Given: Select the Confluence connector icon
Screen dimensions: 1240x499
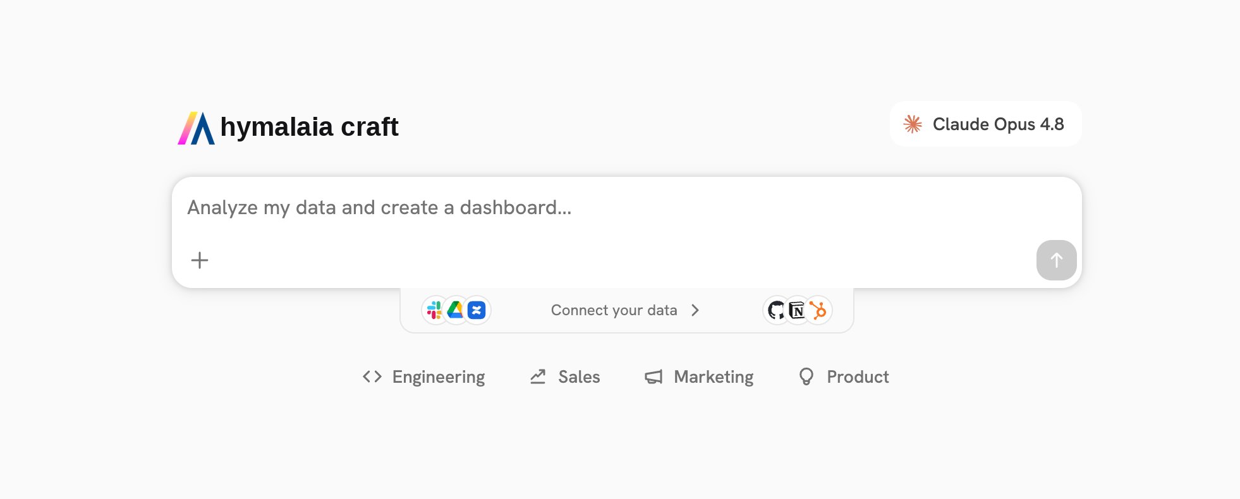Looking at the screenshot, I should tap(477, 310).
